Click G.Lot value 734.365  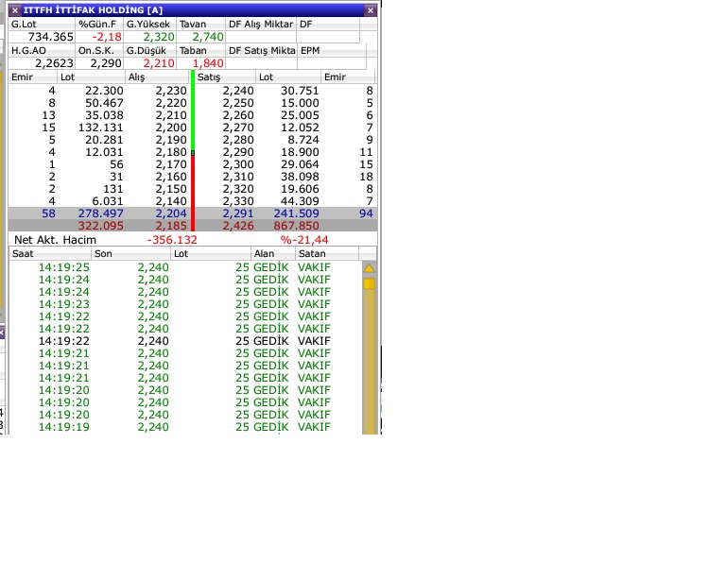[x=50, y=37]
